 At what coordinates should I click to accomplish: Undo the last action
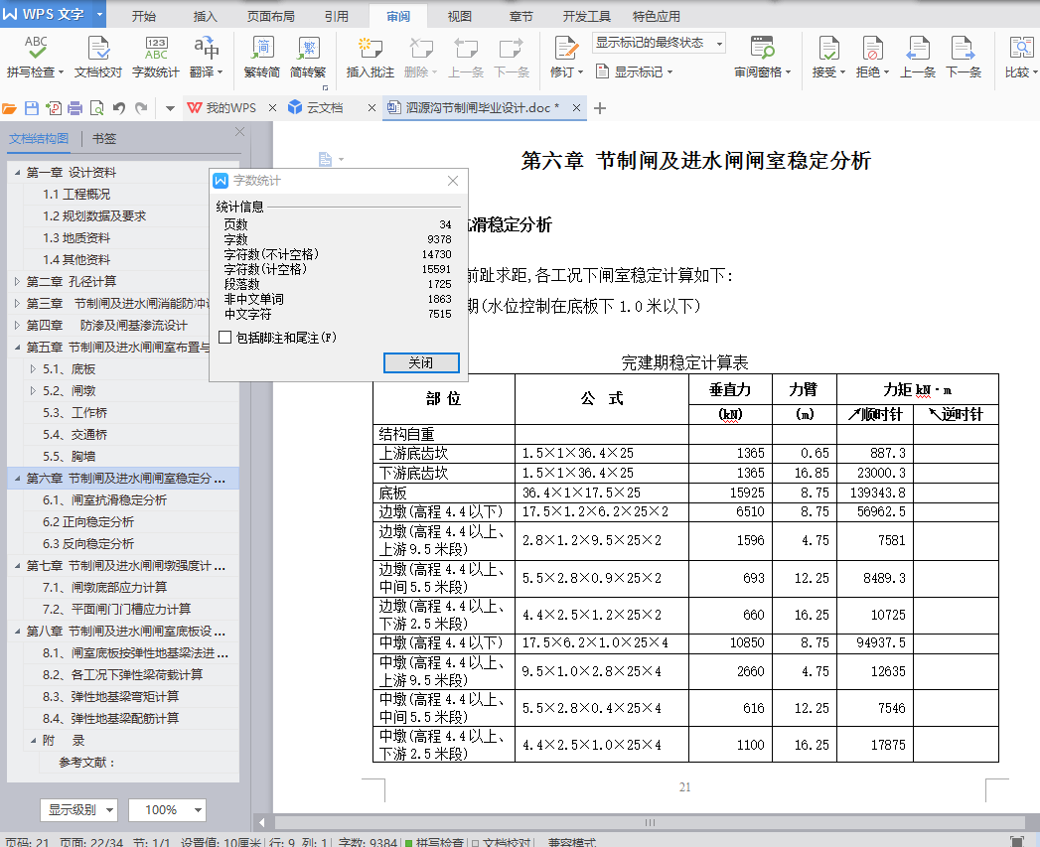coord(119,108)
